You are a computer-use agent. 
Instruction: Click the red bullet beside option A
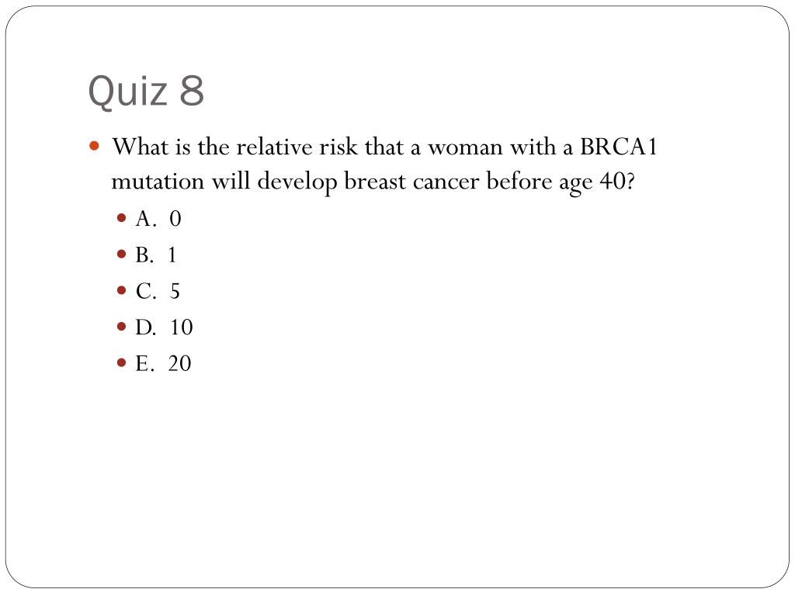[x=121, y=218]
